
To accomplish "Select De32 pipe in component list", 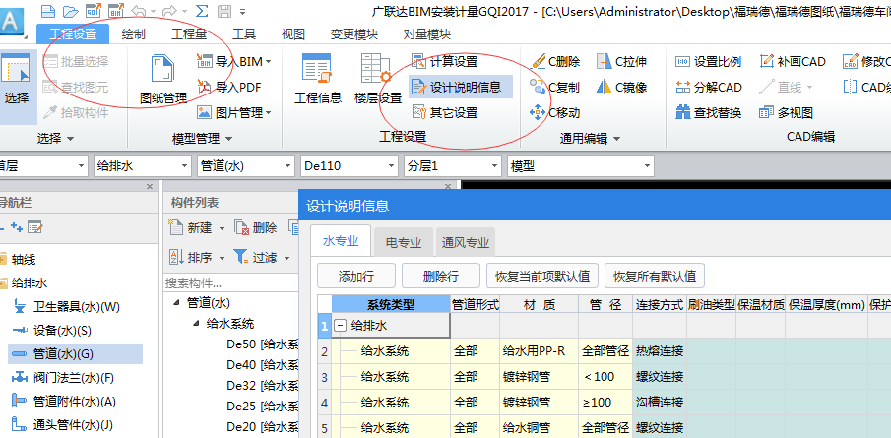I will (262, 386).
